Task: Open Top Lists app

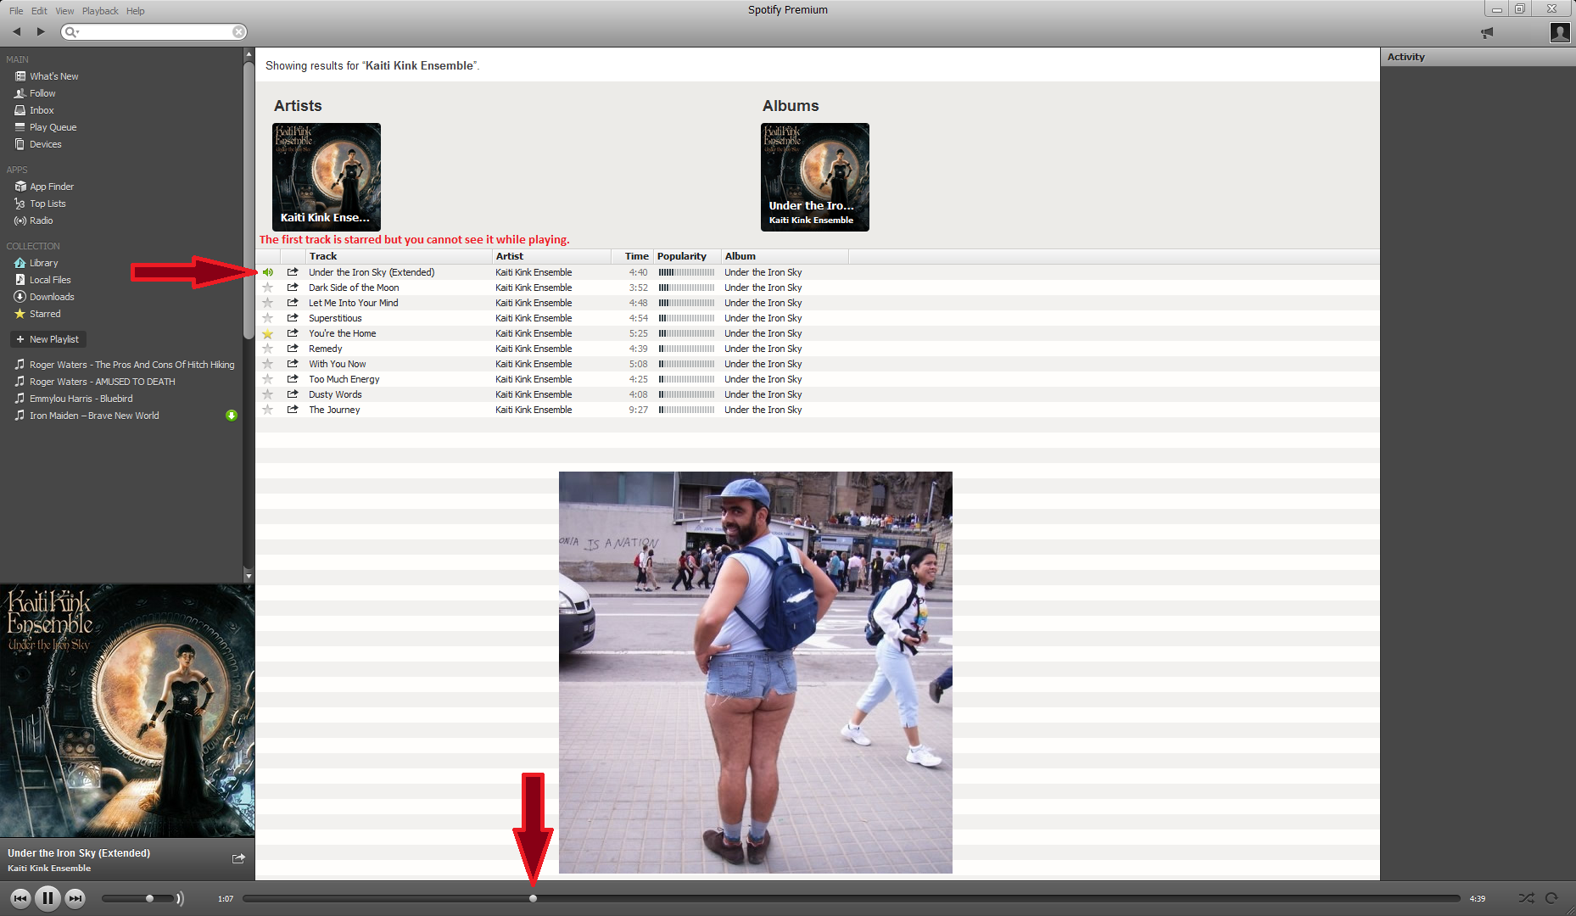Action: [48, 204]
